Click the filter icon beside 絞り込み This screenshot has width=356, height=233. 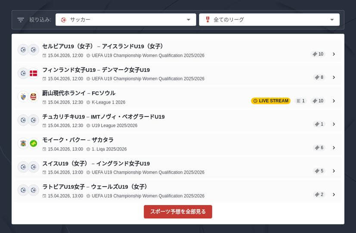tap(20, 20)
